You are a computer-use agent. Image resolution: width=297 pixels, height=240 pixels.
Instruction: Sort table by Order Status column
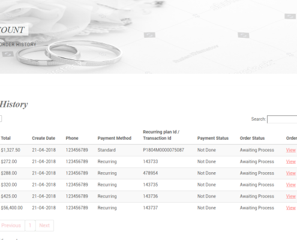[252, 138]
